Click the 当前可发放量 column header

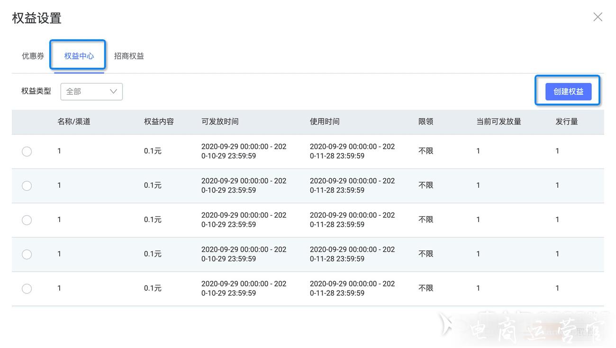(499, 122)
